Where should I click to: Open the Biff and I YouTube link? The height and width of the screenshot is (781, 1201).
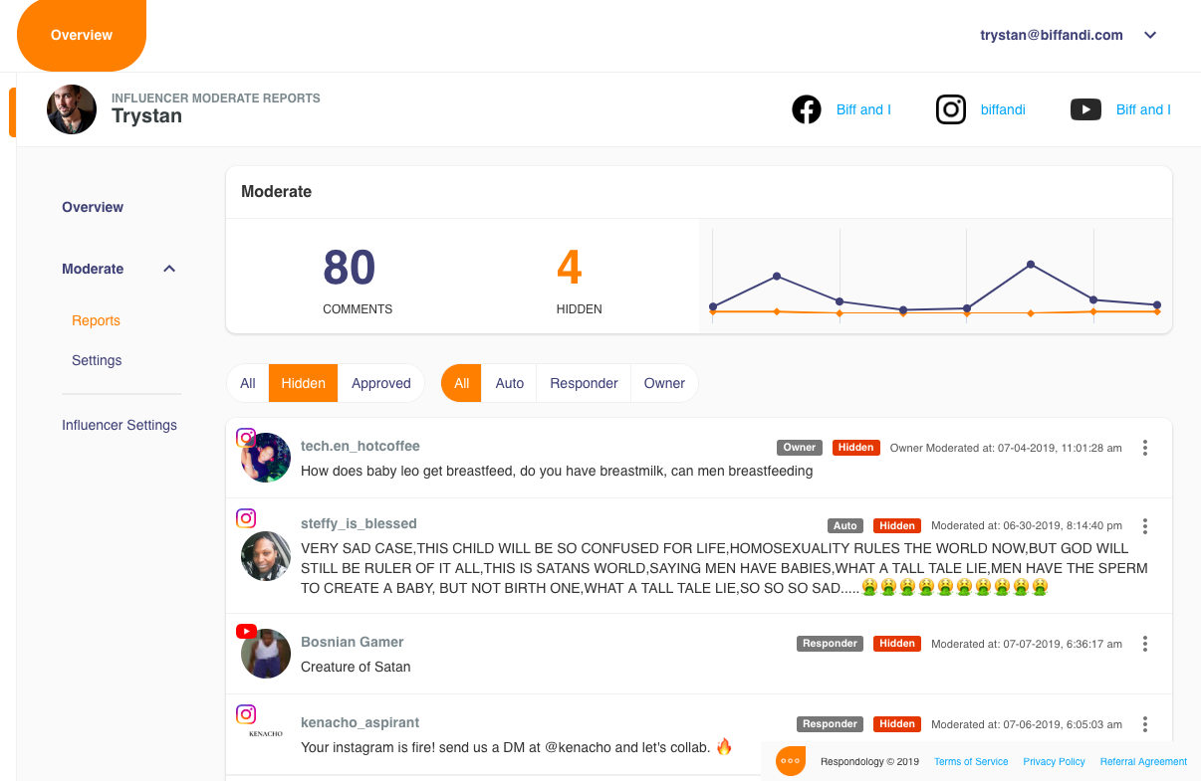(1143, 109)
